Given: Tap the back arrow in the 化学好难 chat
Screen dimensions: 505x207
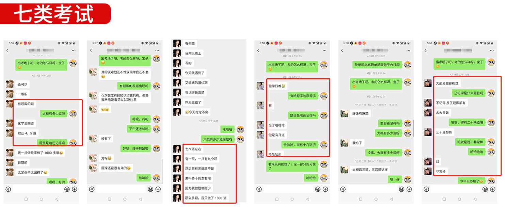Looking at the screenshot, I should [258, 50].
